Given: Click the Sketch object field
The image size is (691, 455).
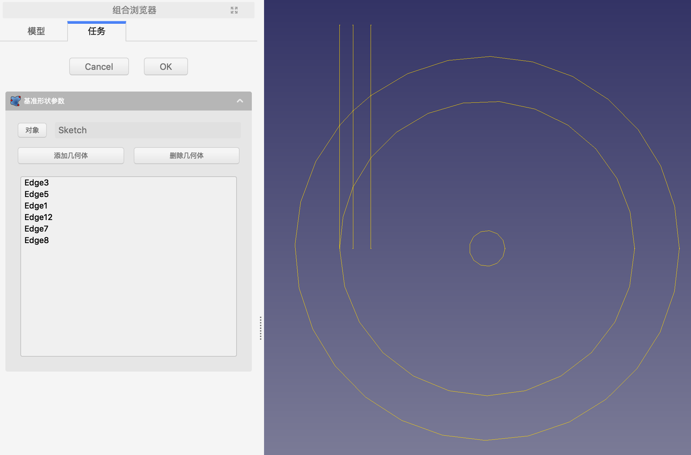Looking at the screenshot, I should 148,130.
